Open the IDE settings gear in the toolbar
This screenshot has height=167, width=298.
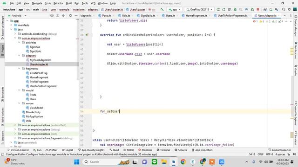click(289, 9)
